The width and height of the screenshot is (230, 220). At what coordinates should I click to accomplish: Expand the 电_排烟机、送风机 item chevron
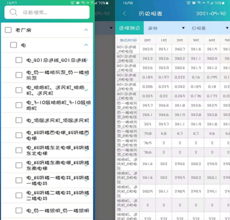pos(86,90)
